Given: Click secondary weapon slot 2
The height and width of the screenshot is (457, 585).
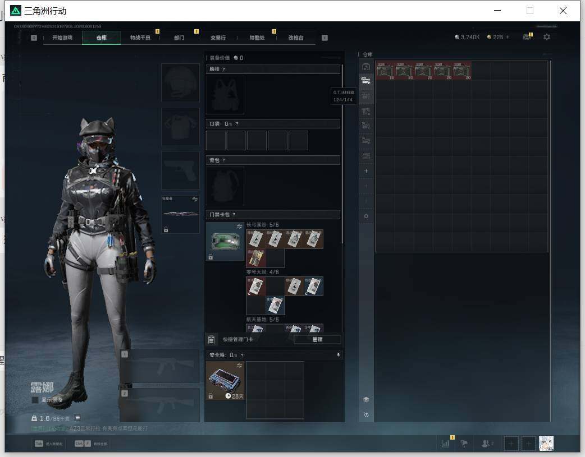Looking at the screenshot, I should (x=159, y=405).
